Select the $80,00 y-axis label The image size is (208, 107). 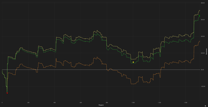pyautogui.click(x=203, y=3)
